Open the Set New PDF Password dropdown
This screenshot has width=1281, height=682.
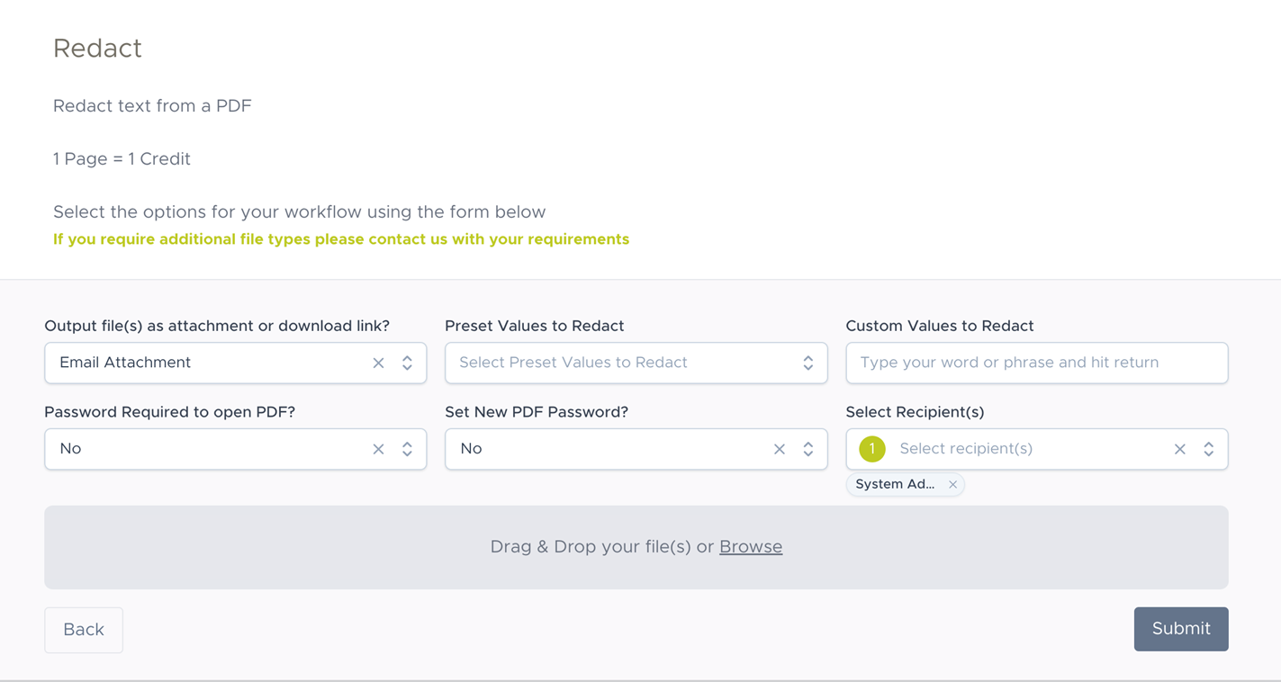click(x=807, y=449)
